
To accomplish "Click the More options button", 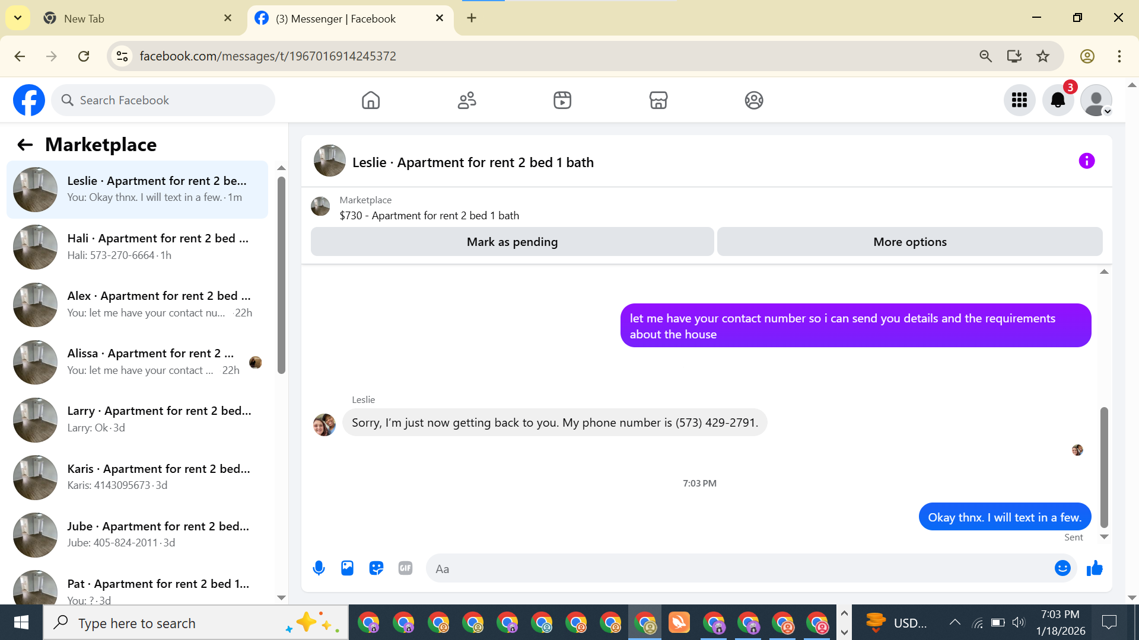I will tap(909, 242).
